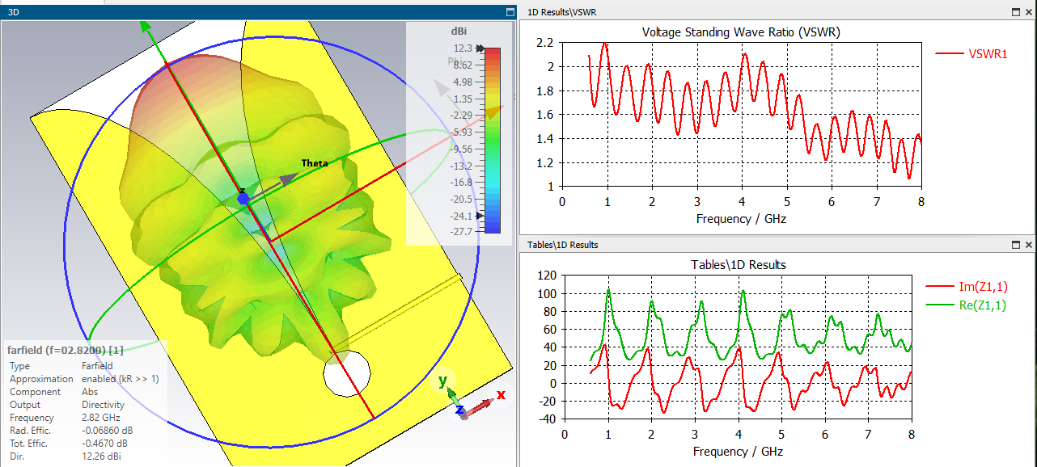Click the Theta angle label
Screen dimensions: 1037x467
(315, 163)
